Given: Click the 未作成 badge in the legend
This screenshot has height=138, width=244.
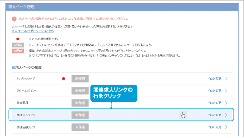Looking at the screenshot, I should [x=18, y=45].
